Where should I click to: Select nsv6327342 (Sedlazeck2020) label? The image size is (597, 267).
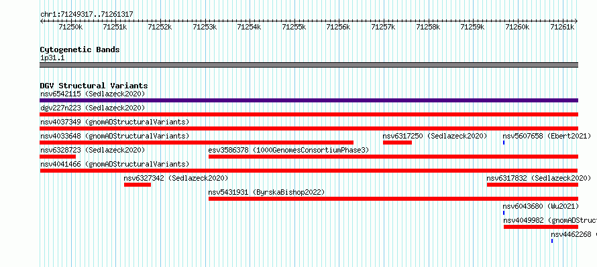tap(176, 178)
